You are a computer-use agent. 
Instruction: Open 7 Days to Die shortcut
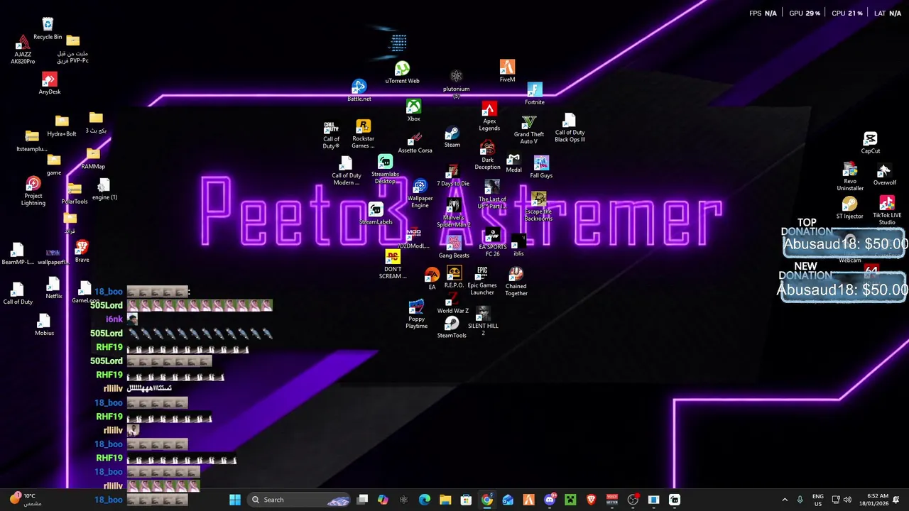[453, 176]
